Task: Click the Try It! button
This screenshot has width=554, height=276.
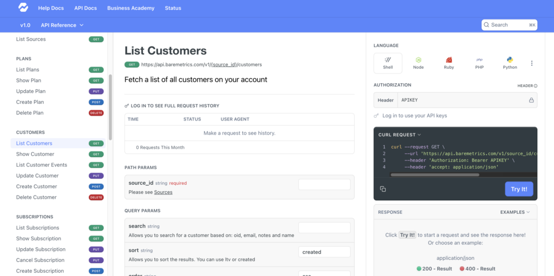Action: point(519,189)
